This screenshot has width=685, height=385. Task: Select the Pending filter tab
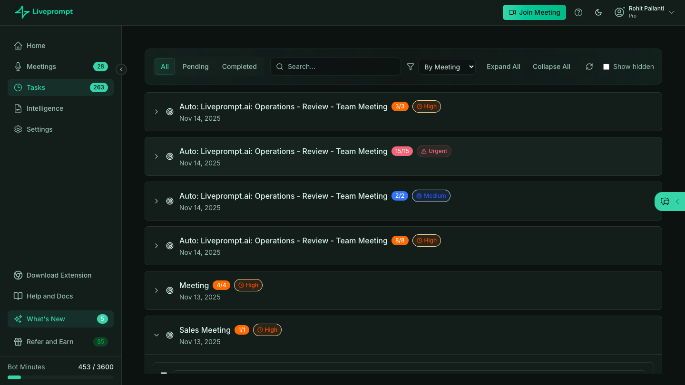point(196,67)
